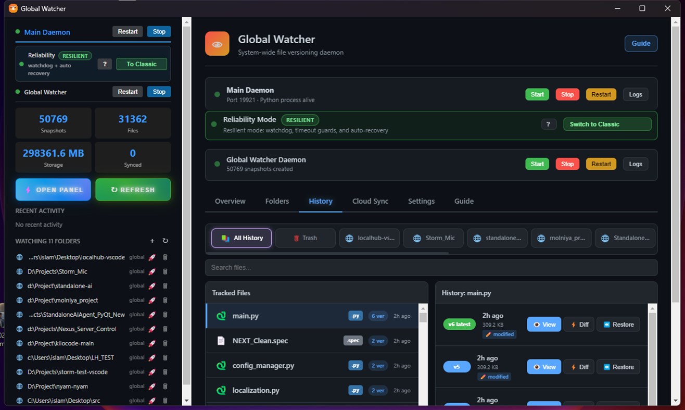The height and width of the screenshot is (410, 685).
Task: Select the History tab
Action: coord(321,201)
